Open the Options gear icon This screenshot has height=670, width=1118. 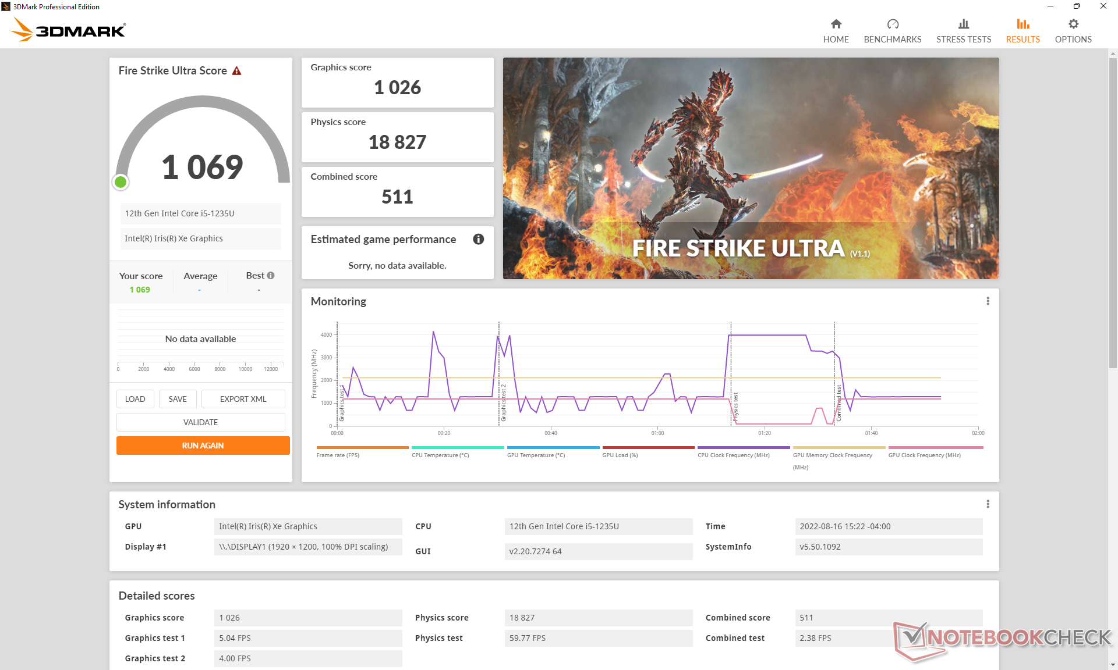(1073, 24)
